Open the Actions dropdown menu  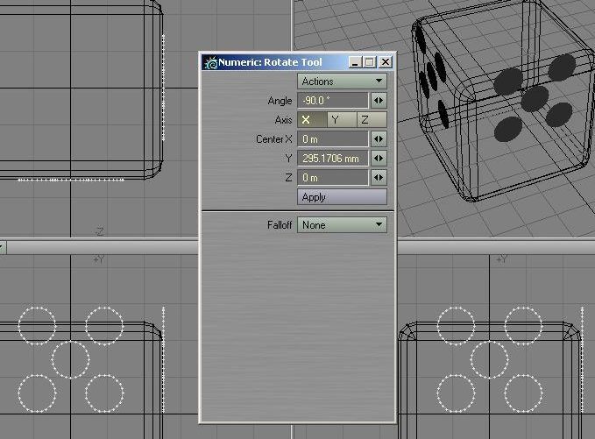click(x=342, y=81)
